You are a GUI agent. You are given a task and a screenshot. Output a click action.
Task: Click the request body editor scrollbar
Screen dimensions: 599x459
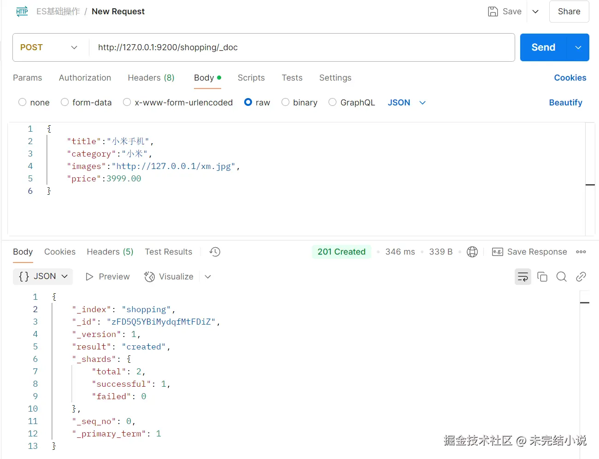(590, 185)
